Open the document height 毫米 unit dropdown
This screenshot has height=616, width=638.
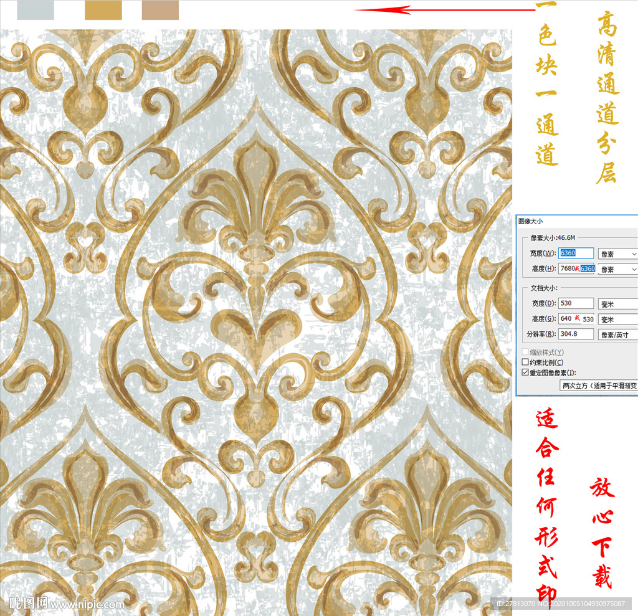[617, 319]
